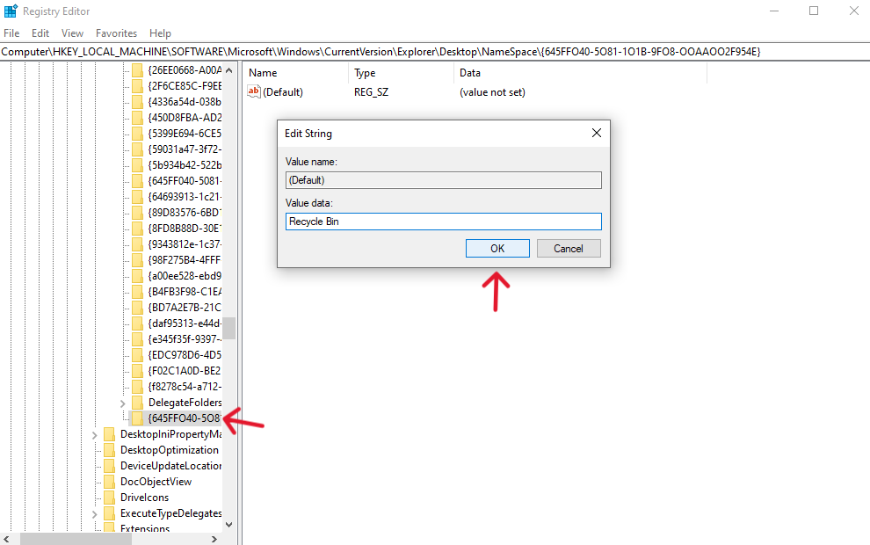
Task: Select the {645FFO40-5O8... folder icon in tree
Action: (138, 418)
